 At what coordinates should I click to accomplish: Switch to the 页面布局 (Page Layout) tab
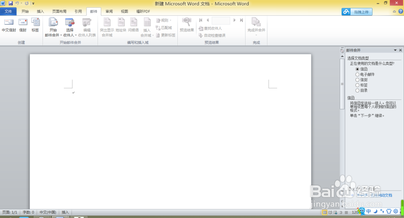coord(59,11)
